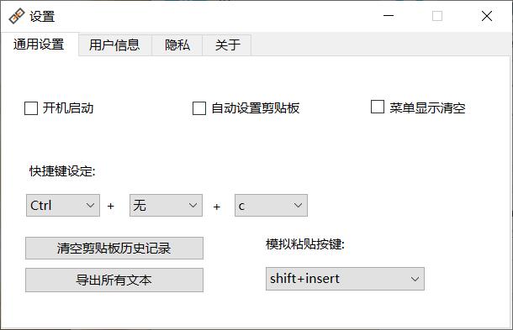513x330 pixels.
Task: Check the 菜单显示清空 option
Action: 378,107
